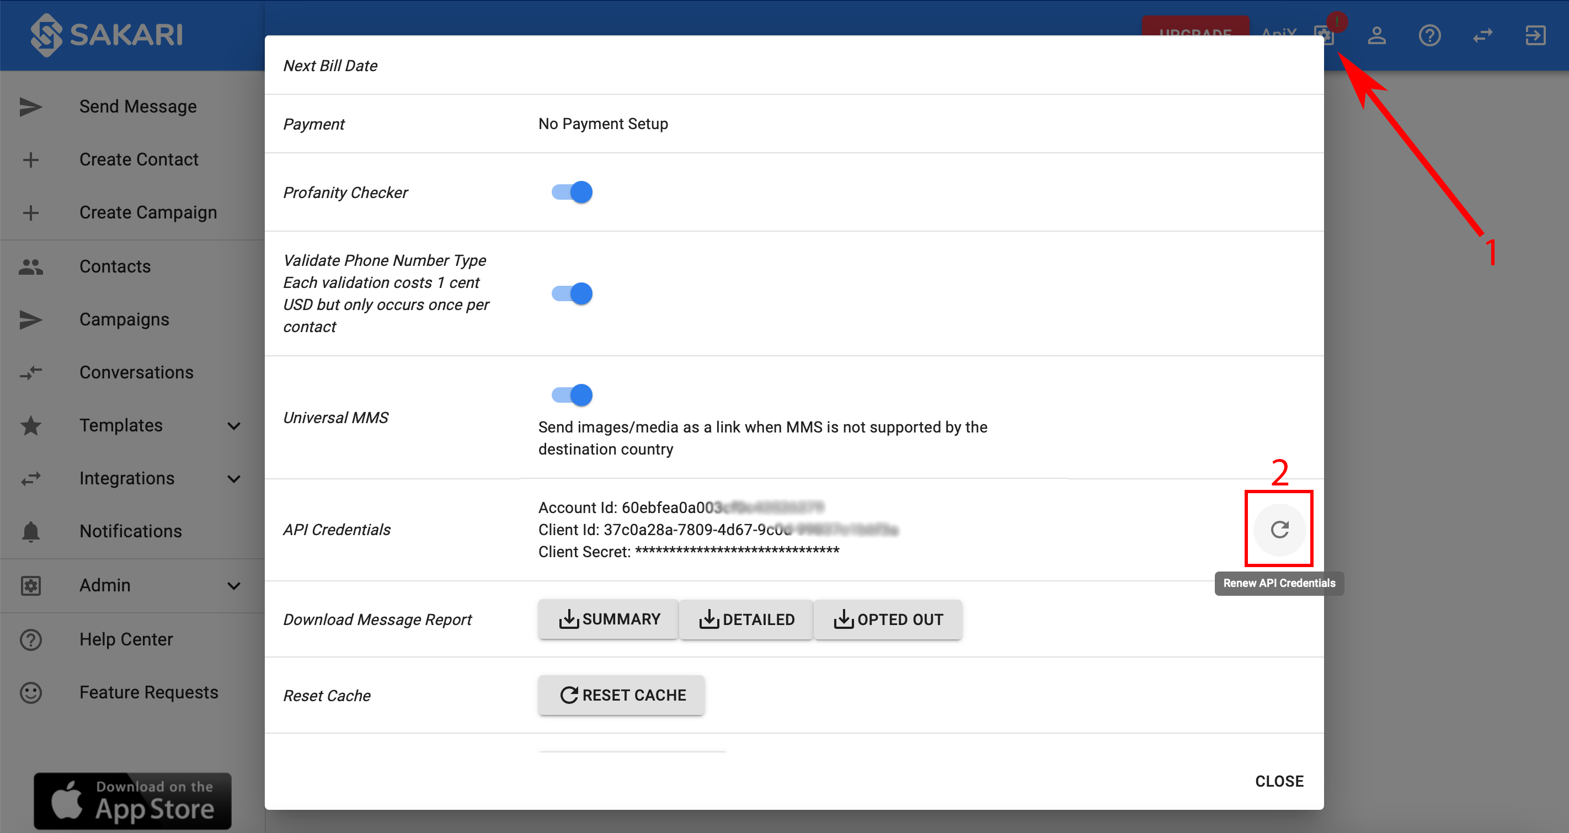Download the OPTED OUT report
1569x833 pixels.
click(888, 620)
